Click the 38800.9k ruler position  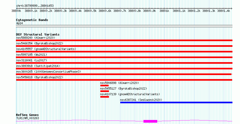pyautogui.click(x=149, y=11)
